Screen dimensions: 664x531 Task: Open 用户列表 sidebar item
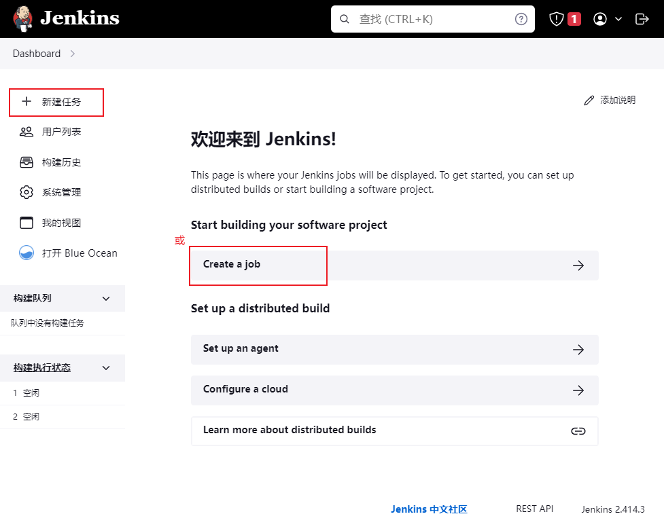pyautogui.click(x=61, y=132)
